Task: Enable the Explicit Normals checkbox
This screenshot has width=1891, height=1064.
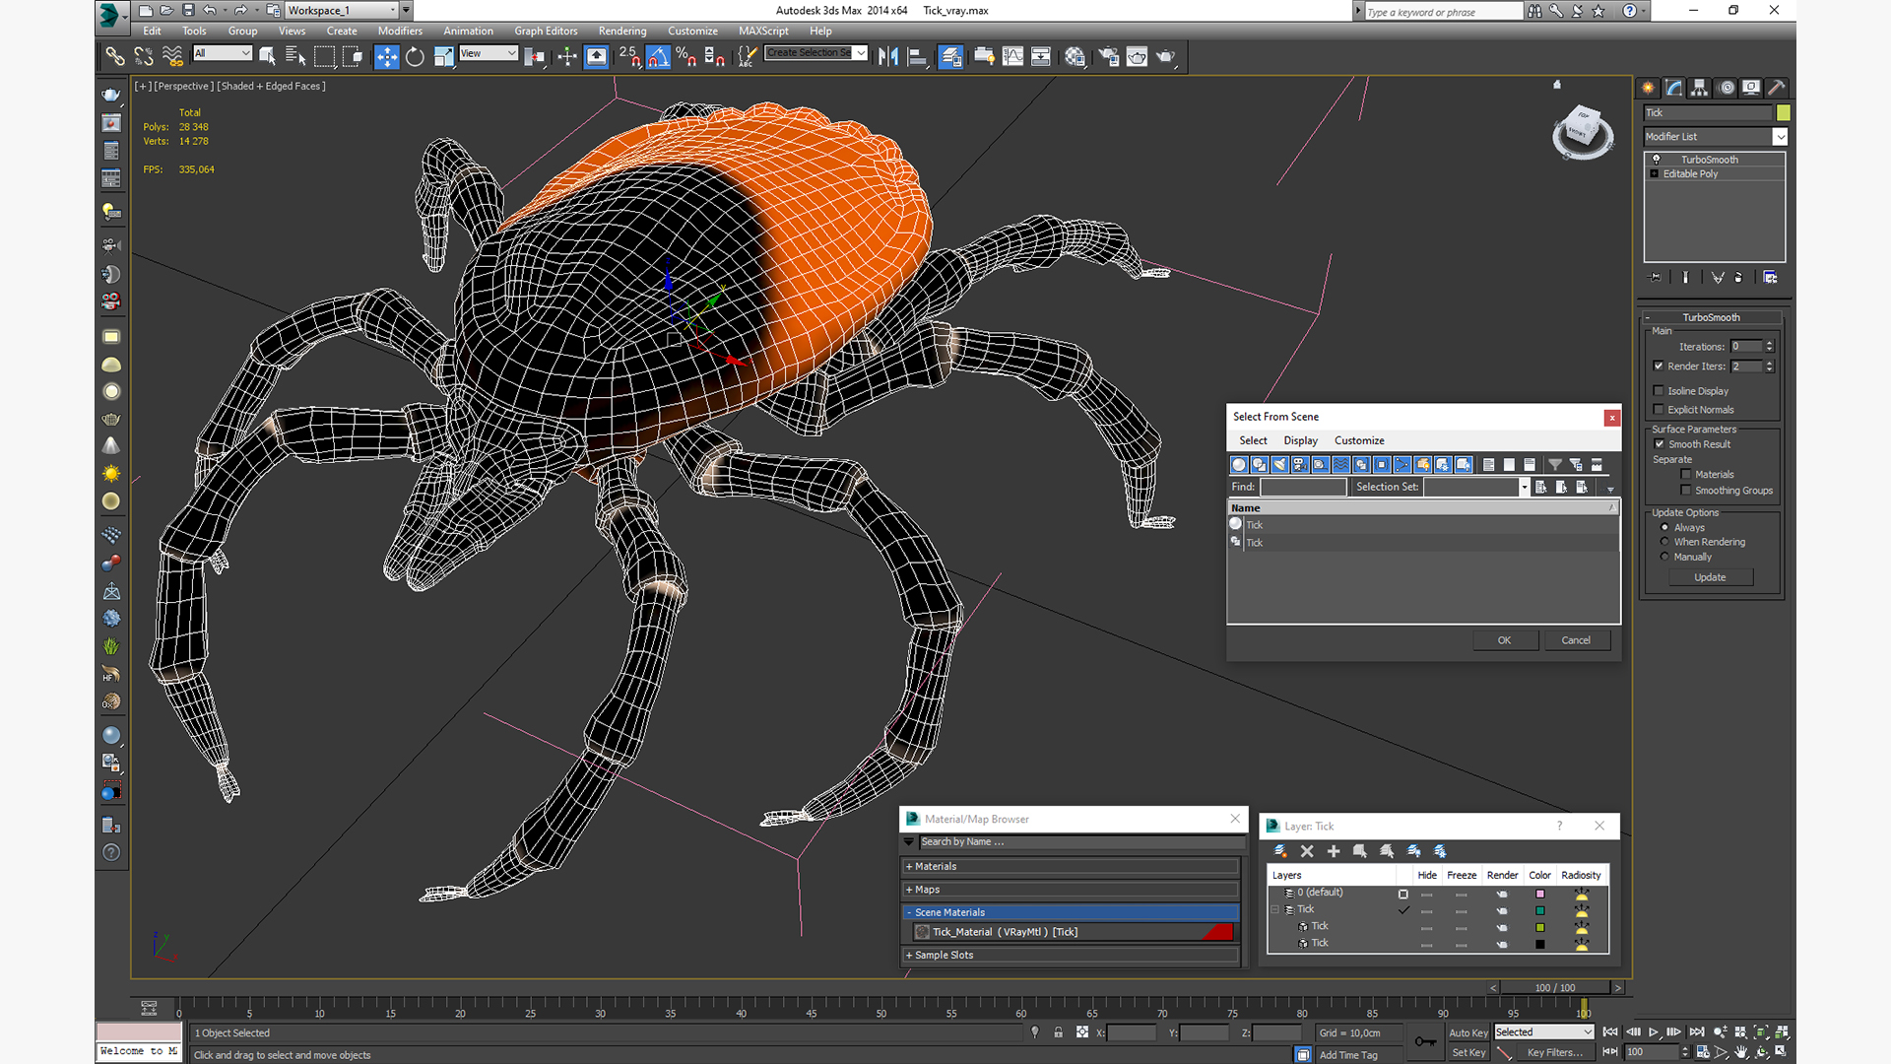Action: 1659,410
